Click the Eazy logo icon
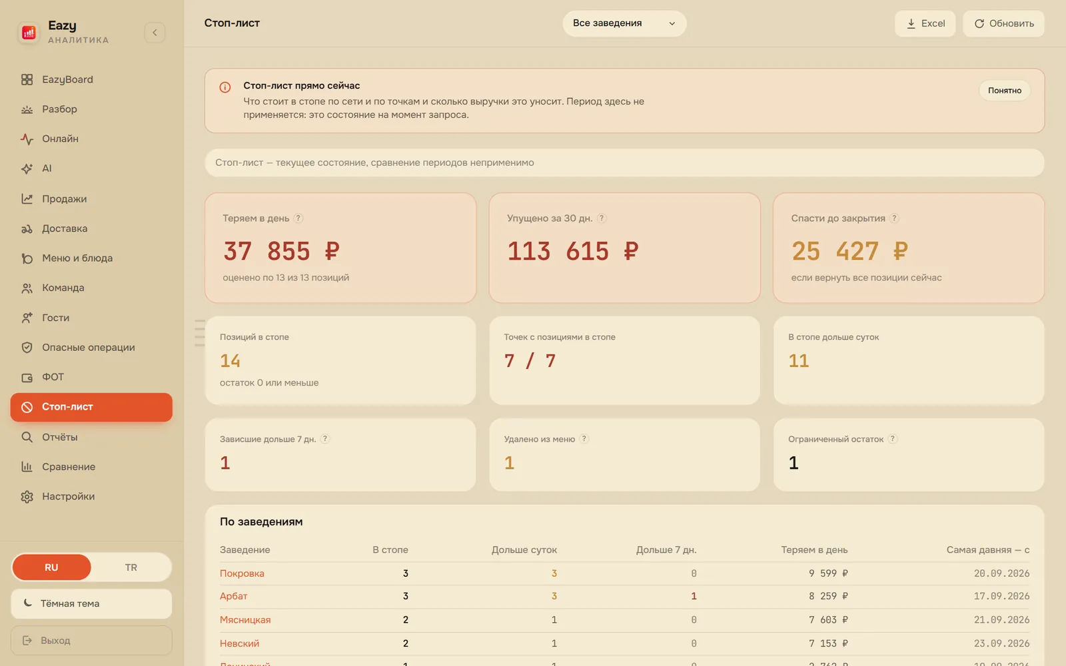Image resolution: width=1066 pixels, height=666 pixels. click(29, 33)
